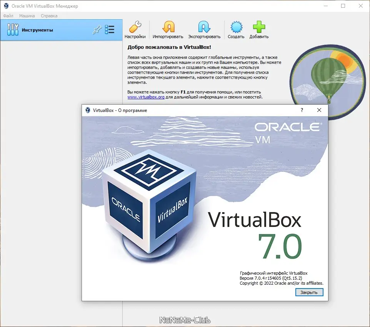Click the Copyright © 2022 Oracle text
The image size is (370, 327).
point(282,283)
